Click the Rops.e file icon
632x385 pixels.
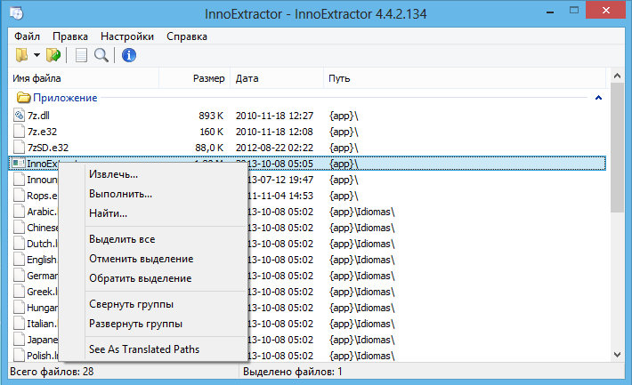point(19,196)
